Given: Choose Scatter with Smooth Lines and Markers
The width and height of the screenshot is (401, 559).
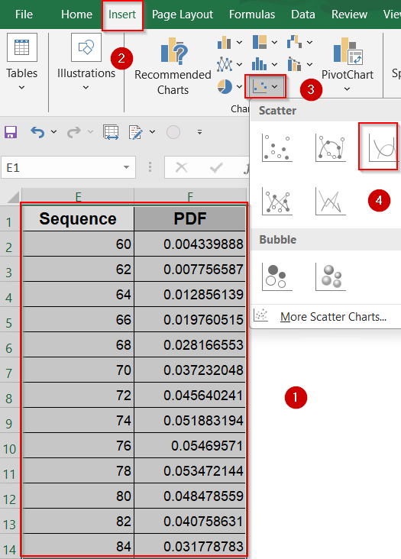Looking at the screenshot, I should 331,147.
